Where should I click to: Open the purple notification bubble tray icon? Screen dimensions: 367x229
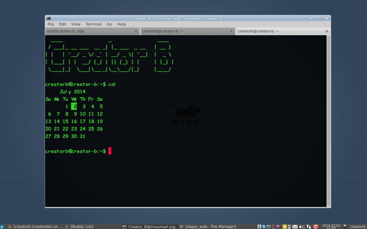[278, 226]
